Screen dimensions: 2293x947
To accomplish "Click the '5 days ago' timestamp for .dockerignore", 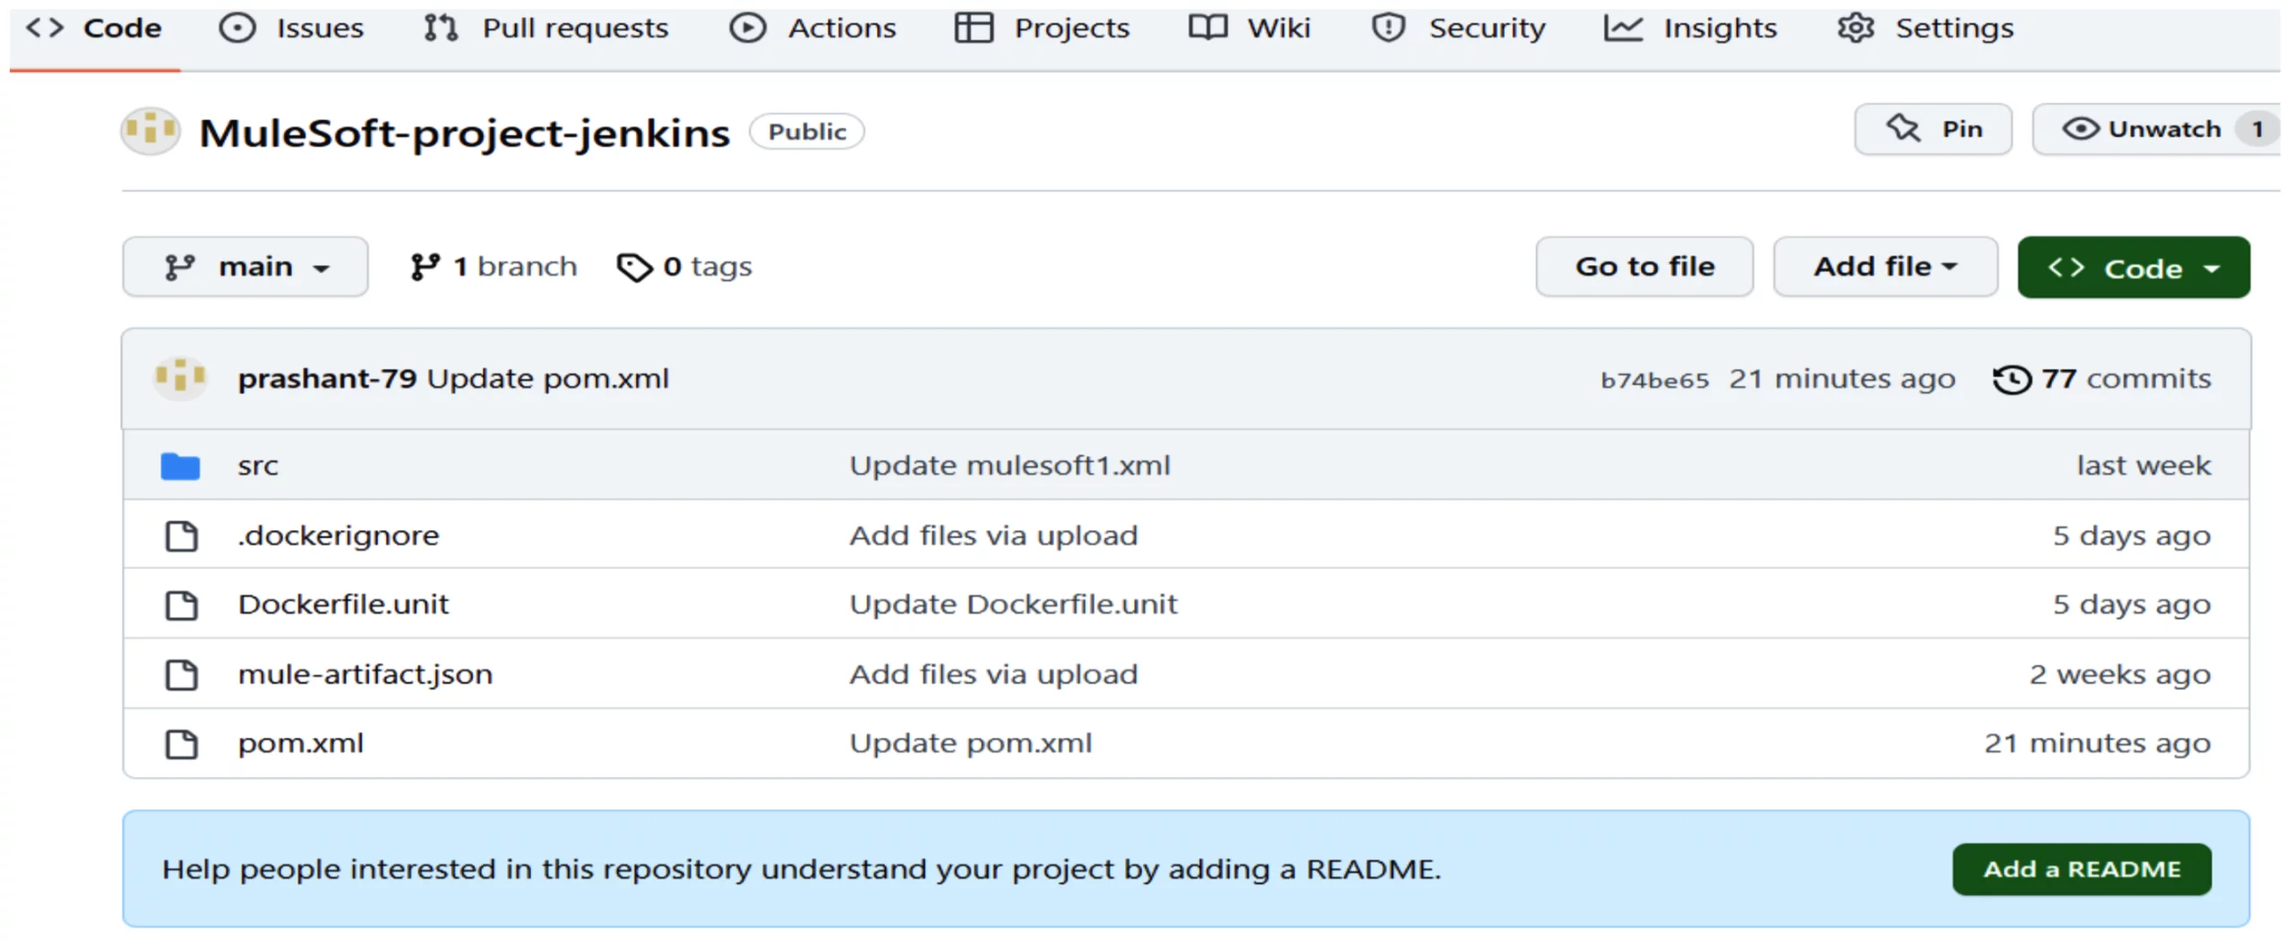I will pyautogui.click(x=2132, y=535).
